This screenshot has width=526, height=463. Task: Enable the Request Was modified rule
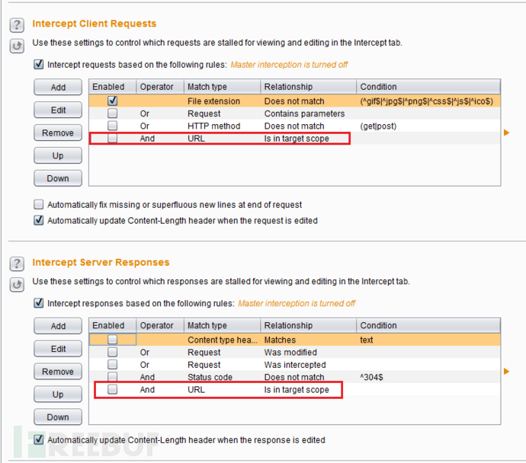coord(112,352)
